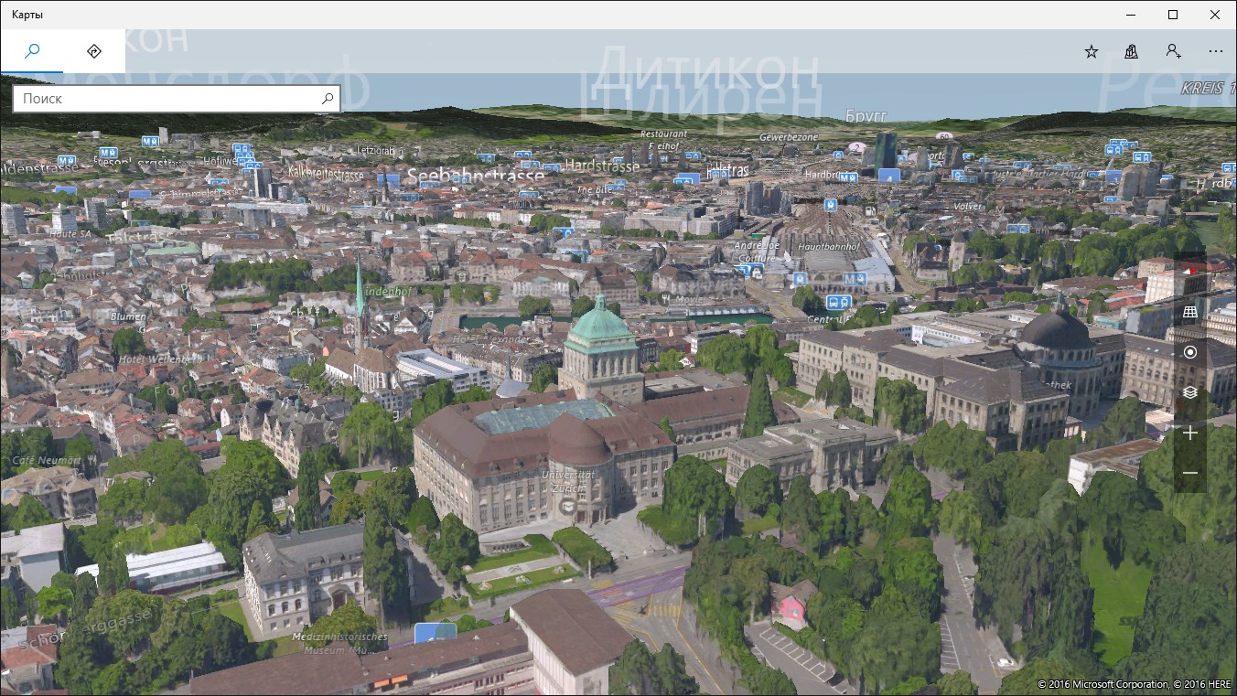Show my location with the target icon
Screen dimensions: 1237x696
[x=1190, y=352]
